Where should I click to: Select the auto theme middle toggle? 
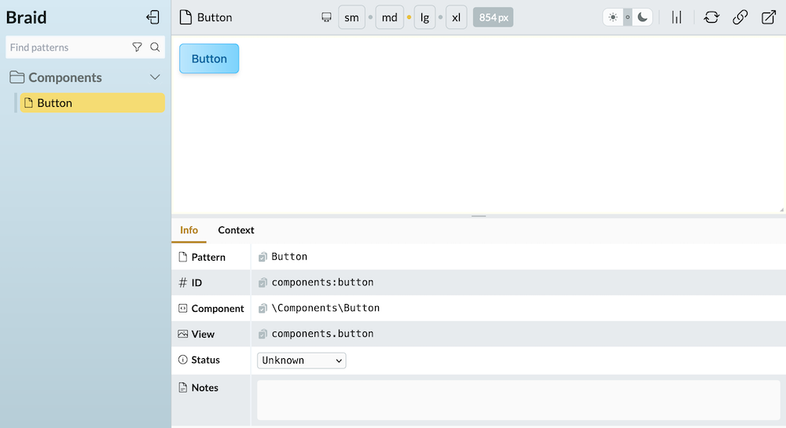627,17
